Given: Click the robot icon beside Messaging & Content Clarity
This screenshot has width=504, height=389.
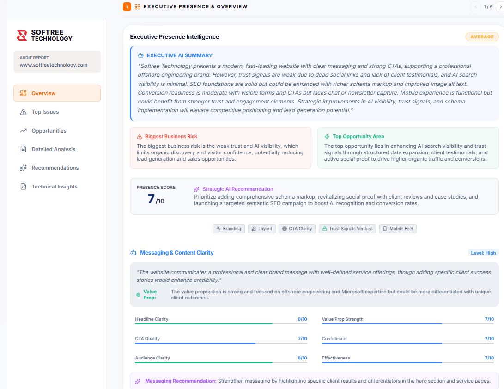Looking at the screenshot, I should pos(133,253).
